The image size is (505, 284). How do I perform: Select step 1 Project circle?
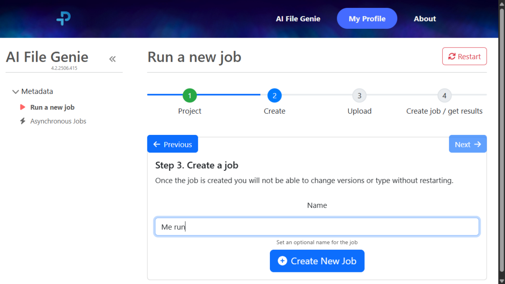click(x=190, y=96)
